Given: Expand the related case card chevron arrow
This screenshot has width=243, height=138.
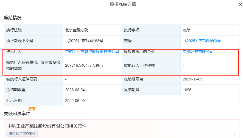Looking at the screenshot, I should tap(235, 135).
